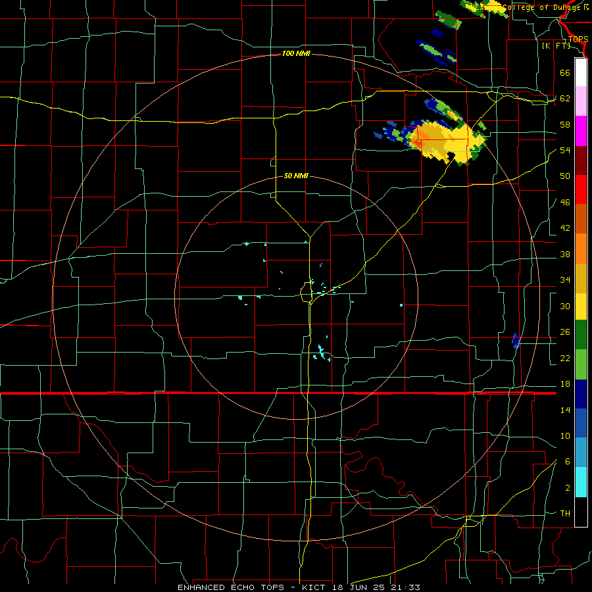Click the '[K FT]' units label
This screenshot has height=592, width=592.
556,45
